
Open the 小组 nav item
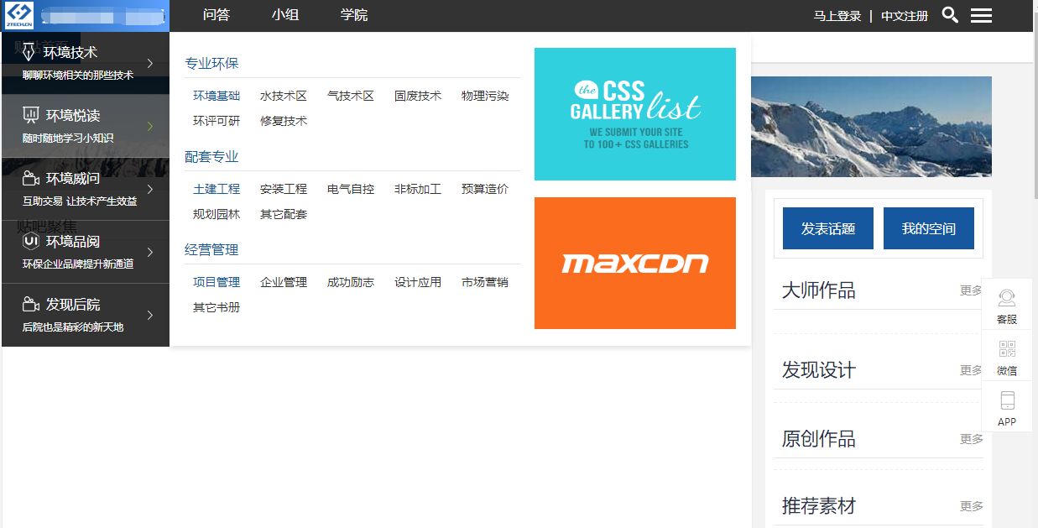[x=285, y=15]
